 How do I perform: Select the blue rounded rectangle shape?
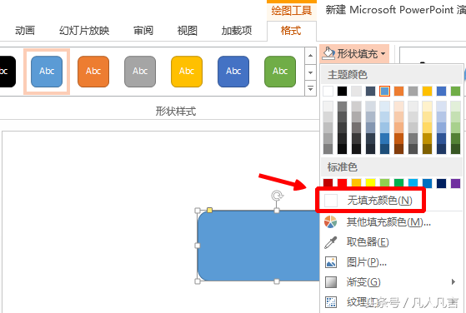pyautogui.click(x=258, y=246)
